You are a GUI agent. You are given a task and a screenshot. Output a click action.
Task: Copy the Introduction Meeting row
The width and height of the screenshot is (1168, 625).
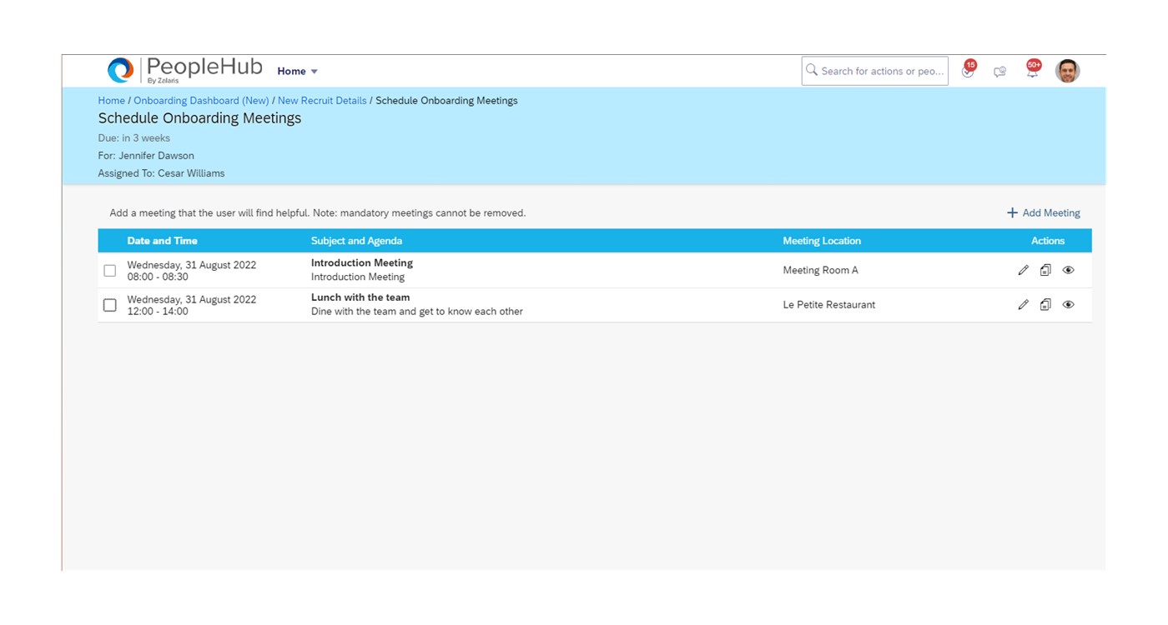click(x=1045, y=269)
